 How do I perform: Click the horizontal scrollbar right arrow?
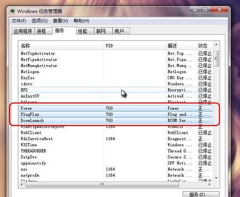coord(210,184)
